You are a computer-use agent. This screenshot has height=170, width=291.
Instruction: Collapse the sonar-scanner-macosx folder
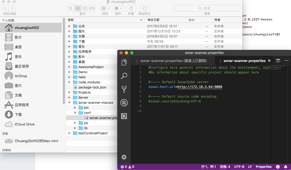click(x=70, y=102)
